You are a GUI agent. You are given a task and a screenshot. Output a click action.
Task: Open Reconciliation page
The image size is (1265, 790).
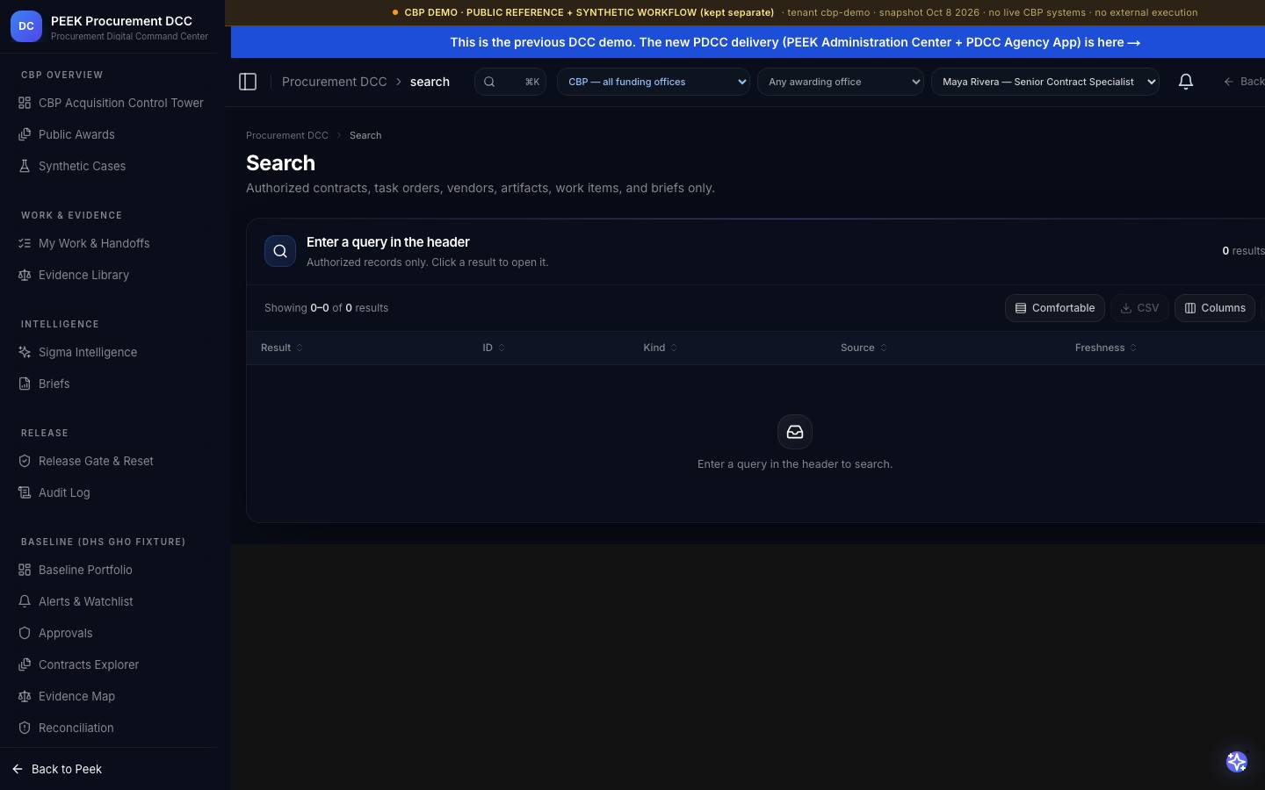pos(111,728)
